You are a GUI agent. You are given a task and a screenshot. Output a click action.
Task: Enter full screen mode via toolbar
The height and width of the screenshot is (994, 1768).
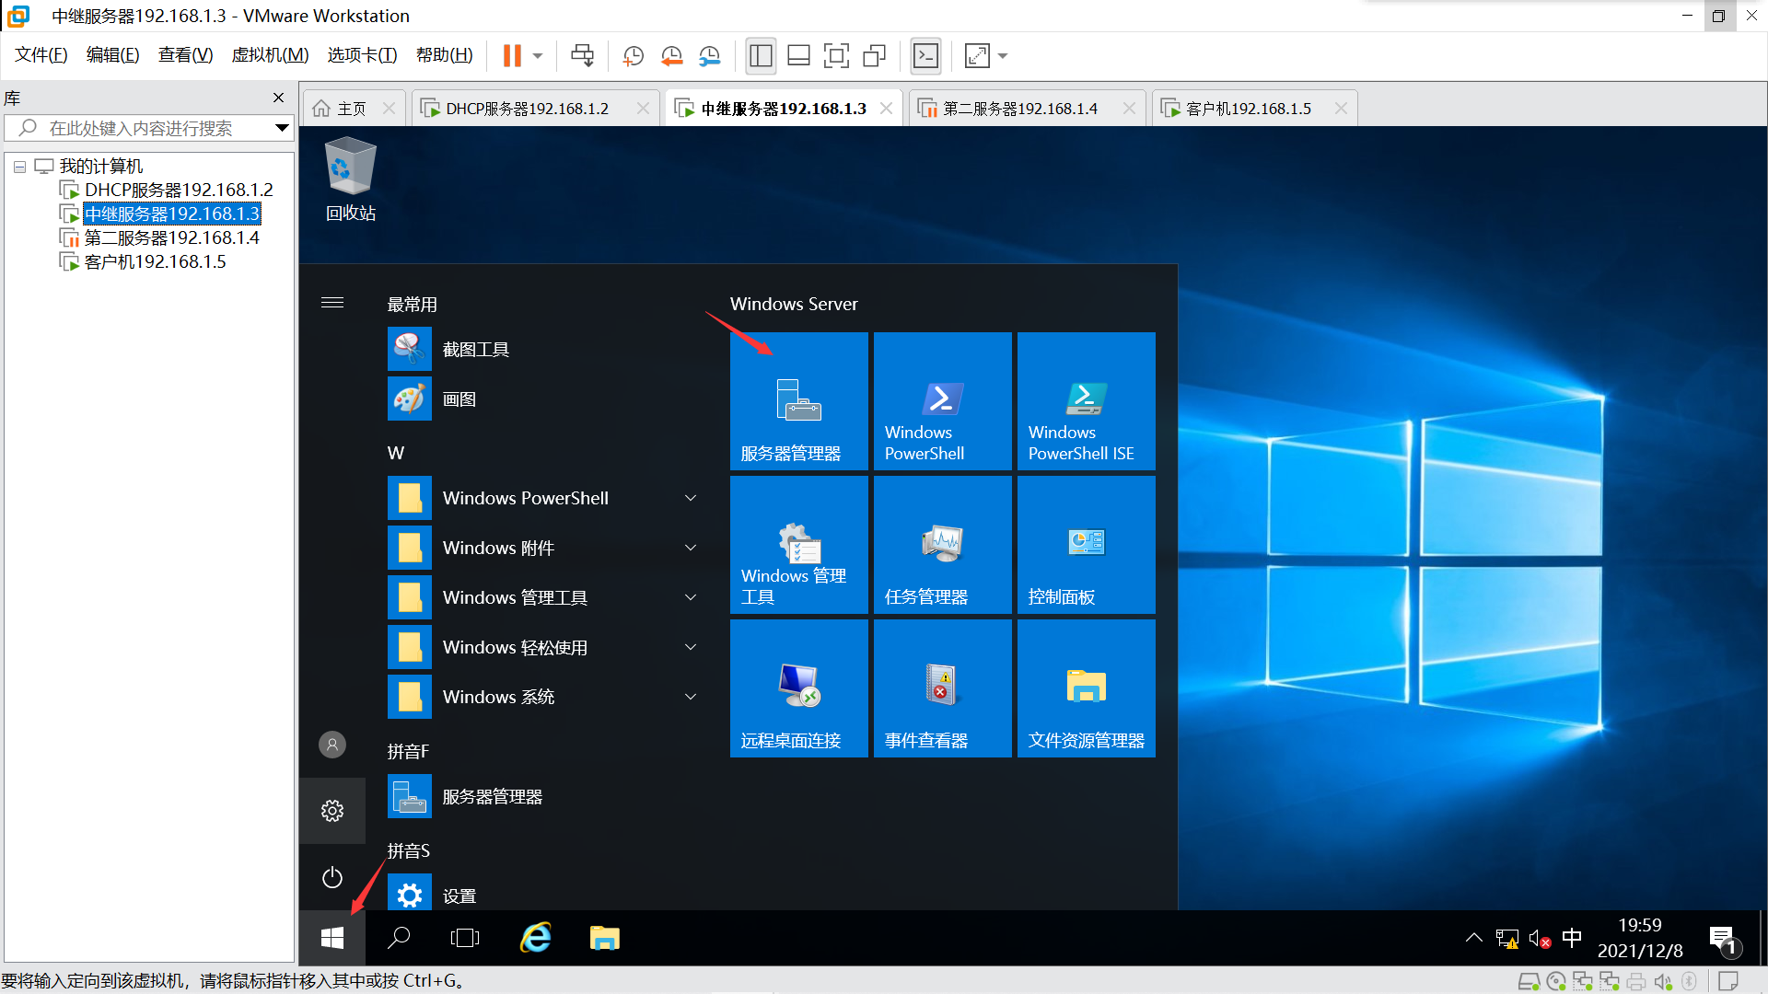point(836,56)
